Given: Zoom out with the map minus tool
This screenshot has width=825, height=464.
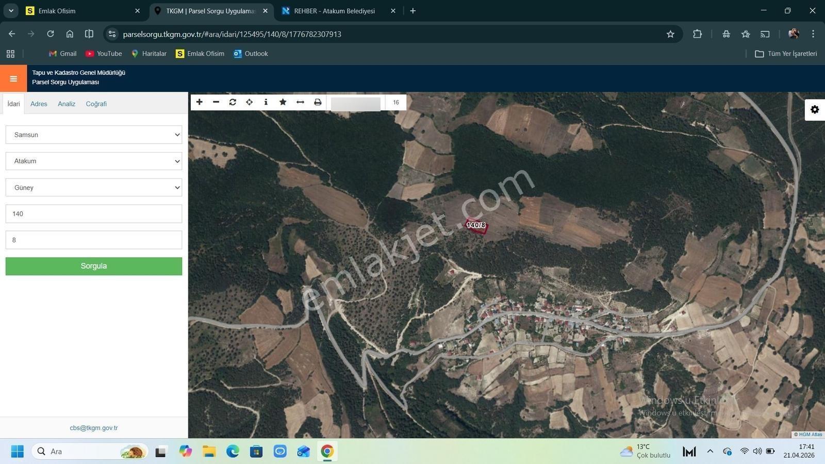Looking at the screenshot, I should [216, 102].
